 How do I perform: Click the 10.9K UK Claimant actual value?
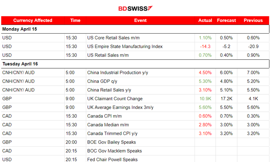(x=205, y=99)
